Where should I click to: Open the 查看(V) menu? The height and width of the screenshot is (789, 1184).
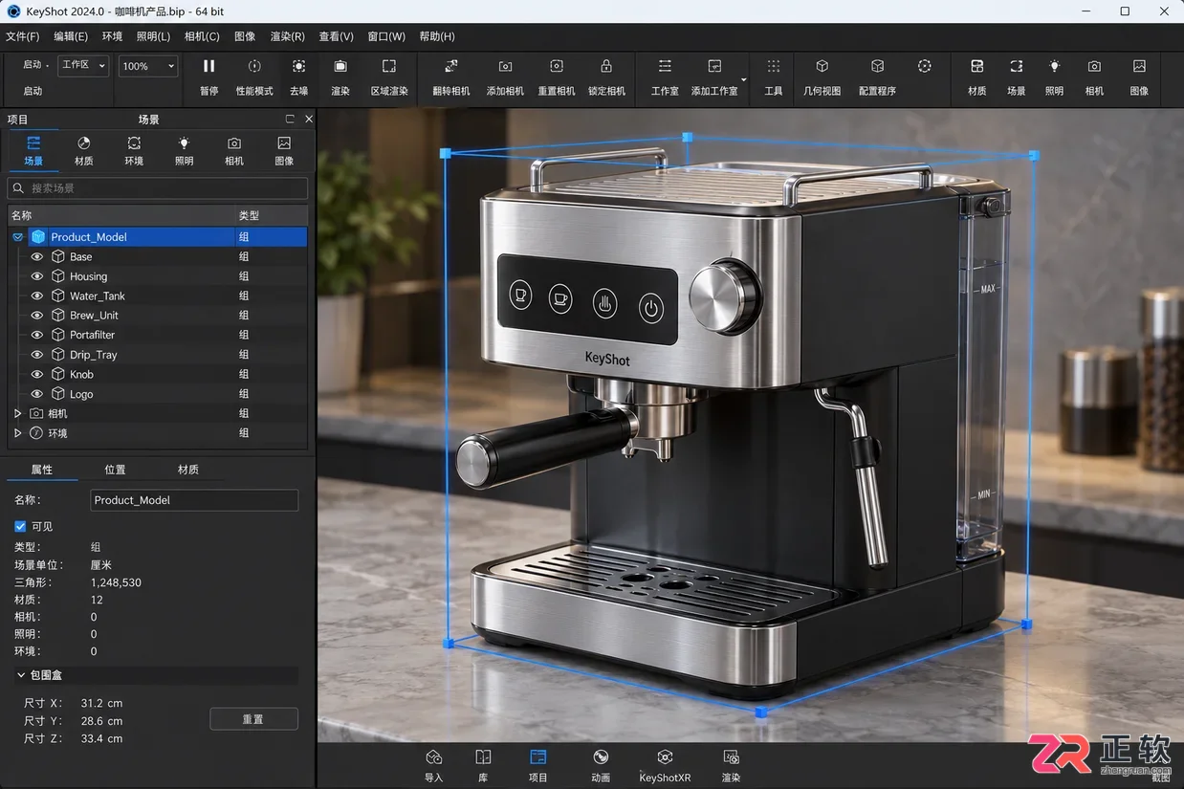[337, 36]
